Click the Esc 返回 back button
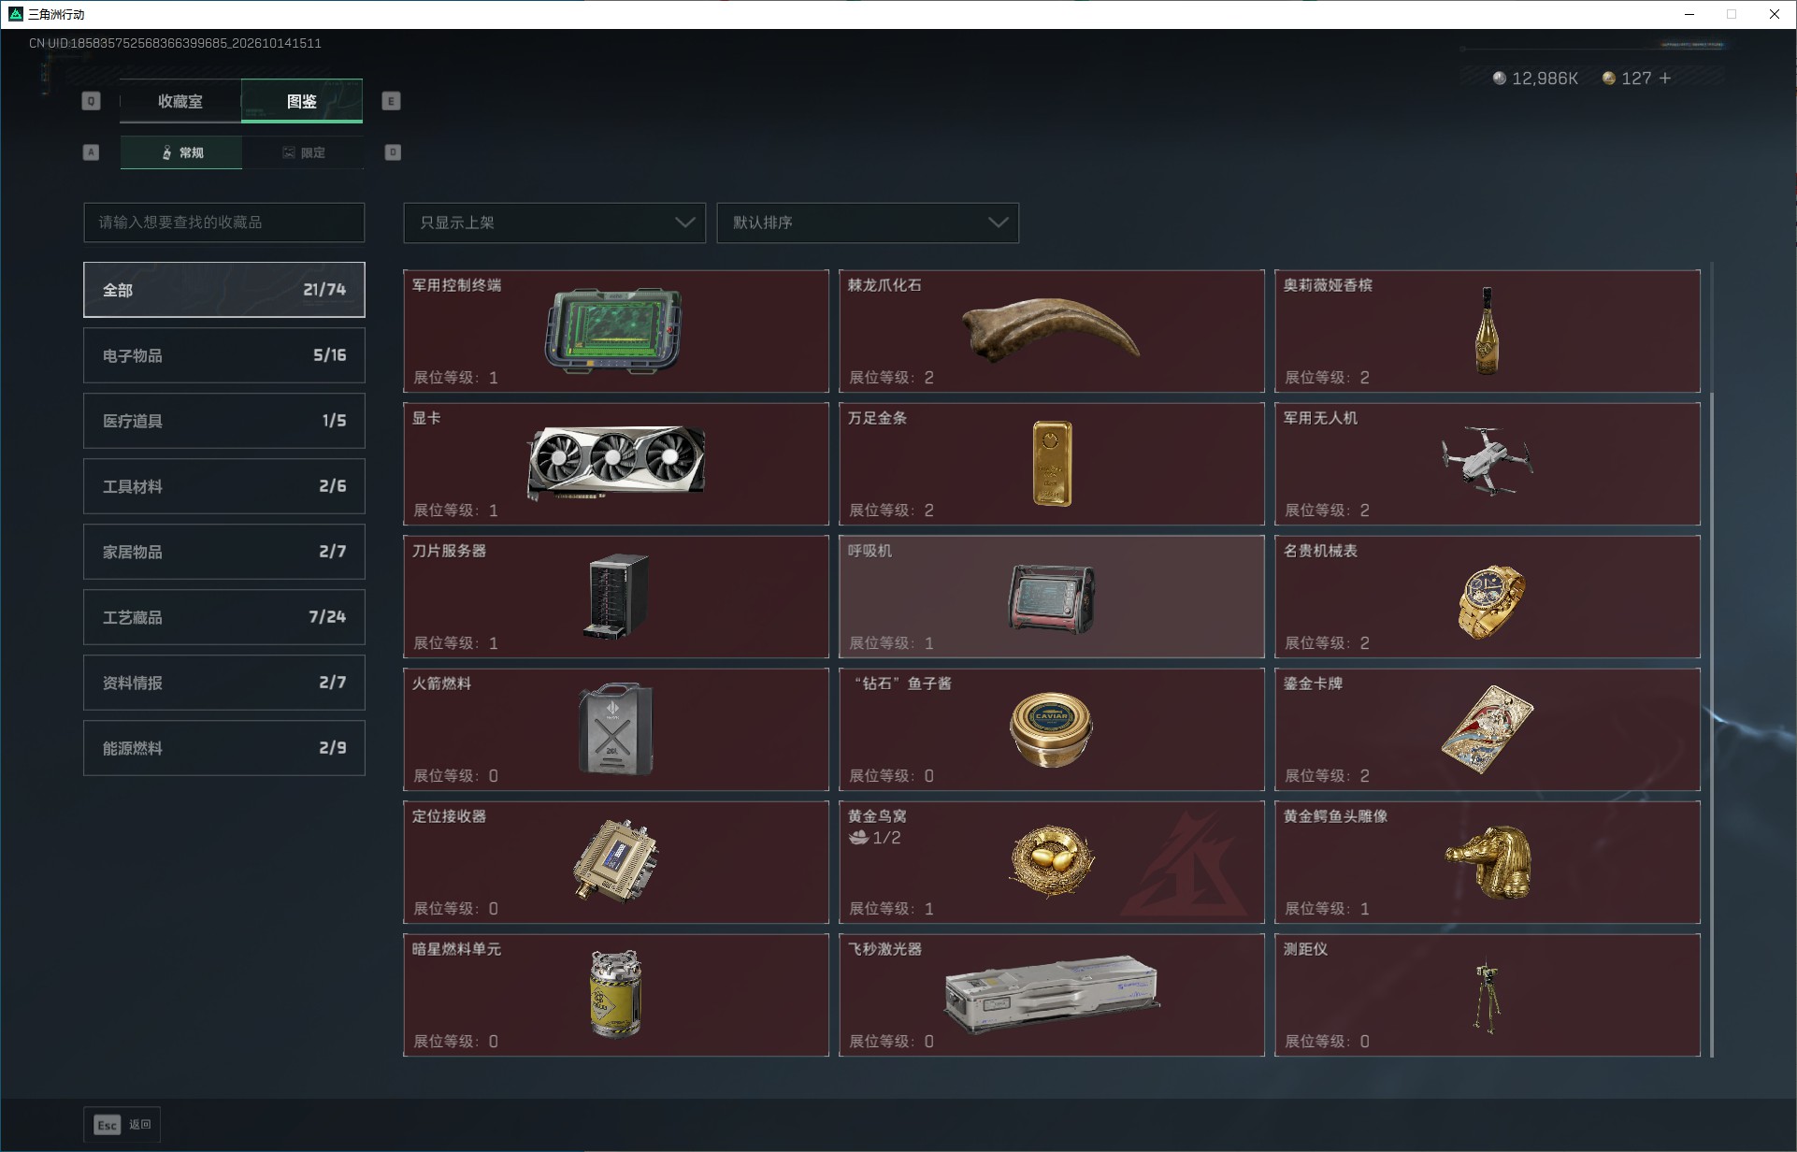The image size is (1797, 1152). [x=122, y=1125]
